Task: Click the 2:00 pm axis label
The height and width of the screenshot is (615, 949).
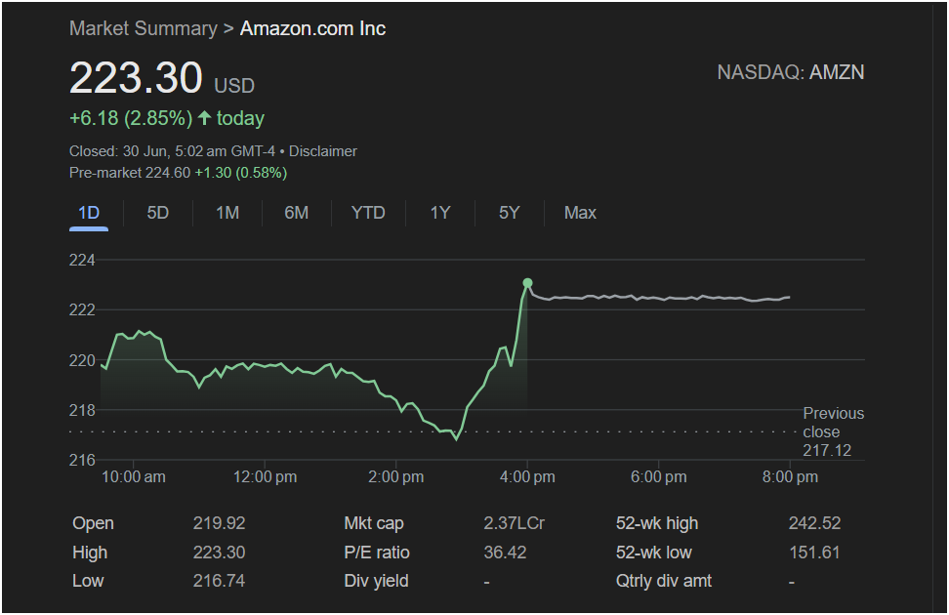Action: 395,477
